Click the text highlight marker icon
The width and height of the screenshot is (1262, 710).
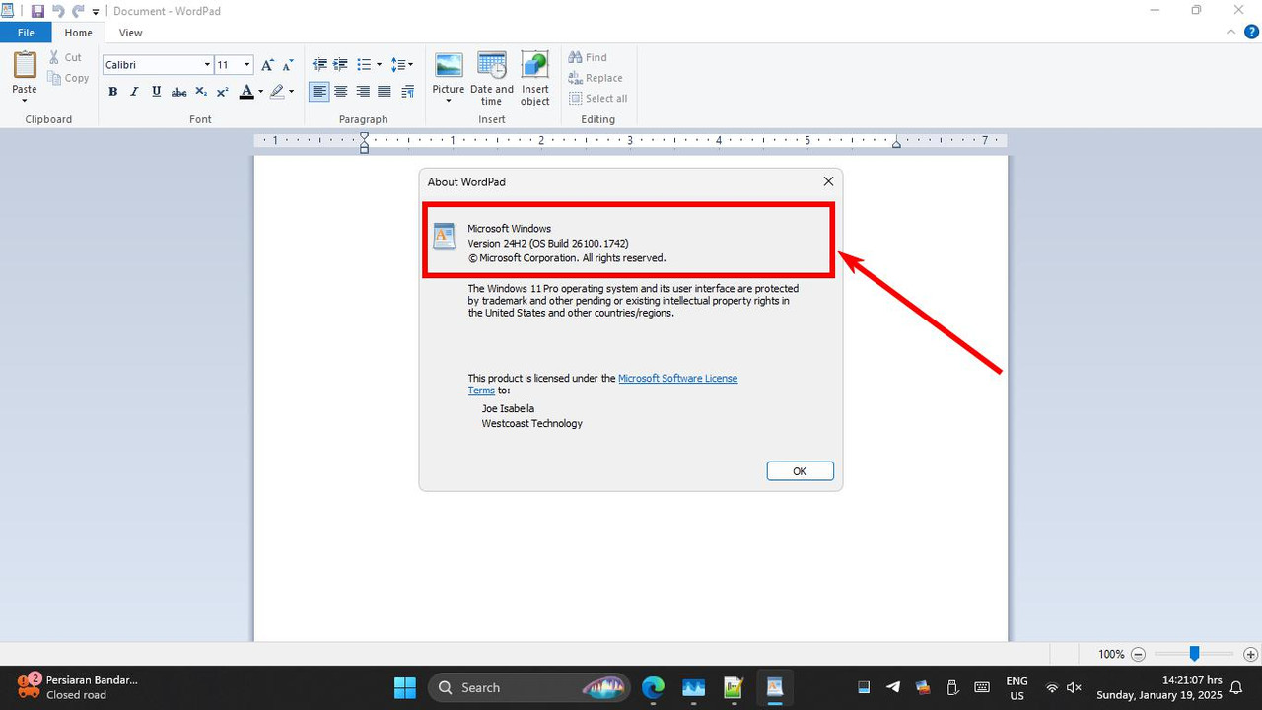click(277, 92)
